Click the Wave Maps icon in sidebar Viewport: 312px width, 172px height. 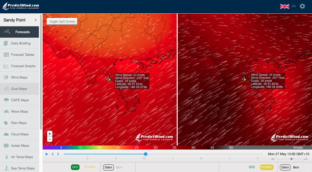(x=7, y=112)
